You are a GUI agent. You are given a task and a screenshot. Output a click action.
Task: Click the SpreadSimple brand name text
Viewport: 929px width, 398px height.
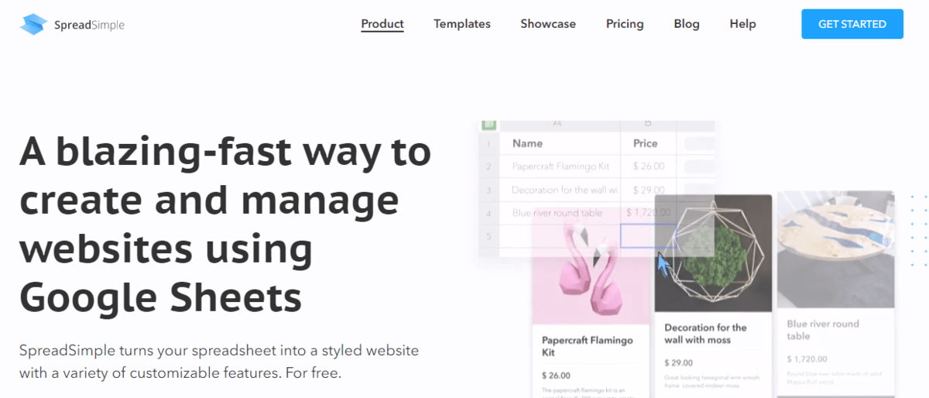pyautogui.click(x=89, y=25)
